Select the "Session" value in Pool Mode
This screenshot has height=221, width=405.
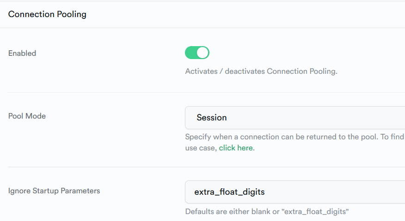[x=212, y=118]
